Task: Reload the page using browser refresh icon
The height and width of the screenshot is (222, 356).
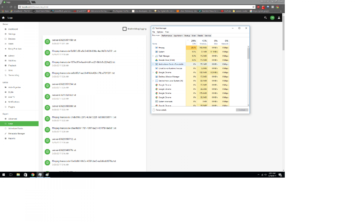Action: pos(11,7)
